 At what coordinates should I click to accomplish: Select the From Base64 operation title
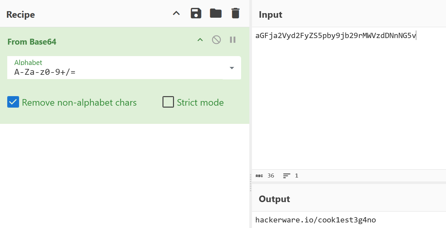(x=32, y=42)
